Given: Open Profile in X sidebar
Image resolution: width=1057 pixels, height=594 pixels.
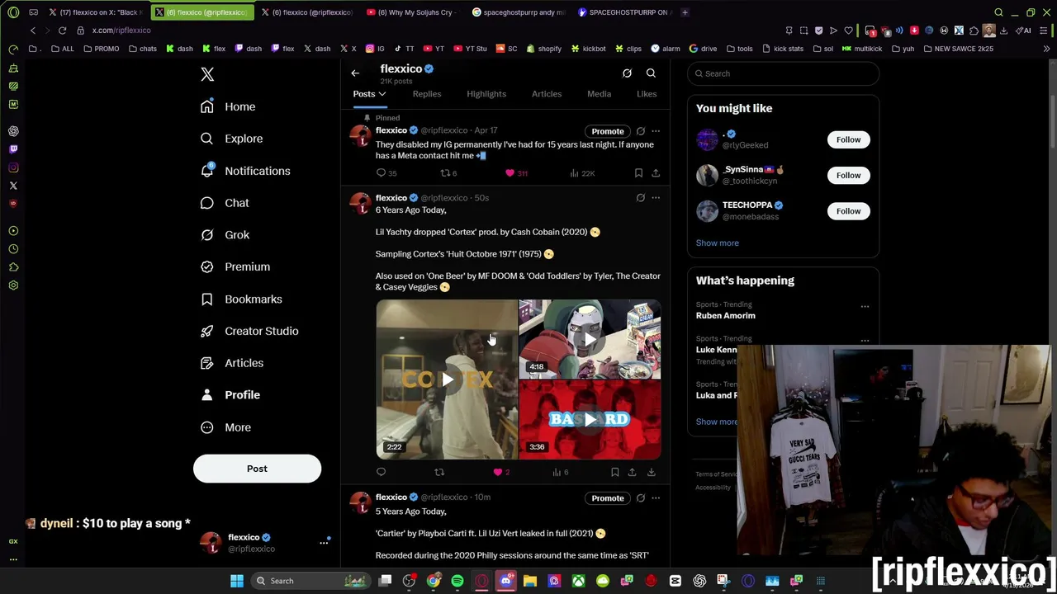Looking at the screenshot, I should tap(230, 395).
